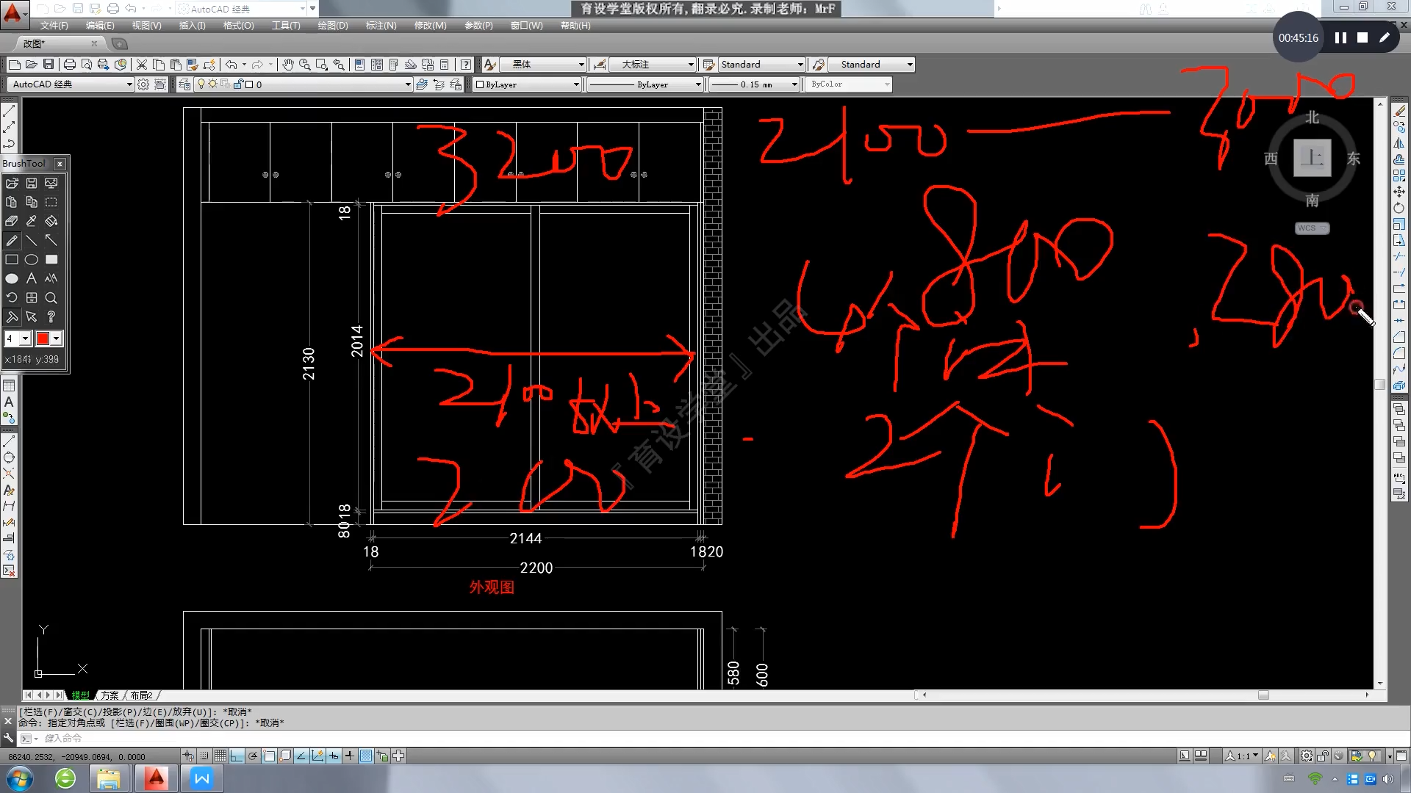Image resolution: width=1411 pixels, height=793 pixels.
Task: Click the dashed selection rectangle in BrushTool
Action: point(51,202)
